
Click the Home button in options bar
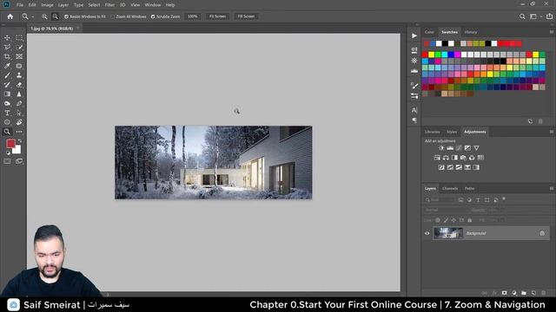point(10,16)
